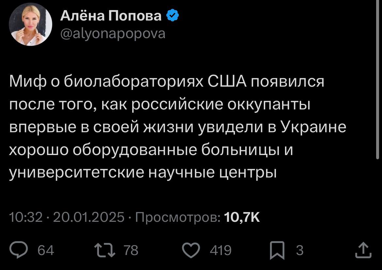Viewport: 382px width, 270px height.
Task: Click the repost count 78
Action: tap(131, 250)
